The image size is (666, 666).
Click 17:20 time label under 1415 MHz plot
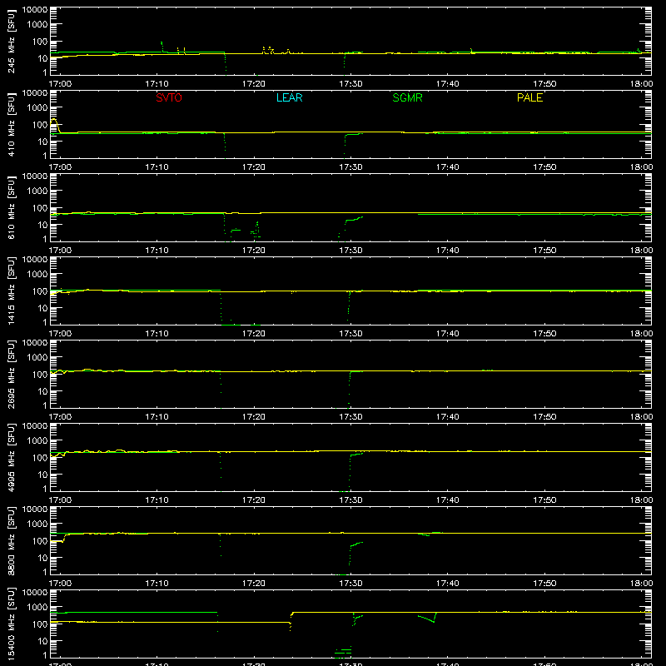coord(254,334)
